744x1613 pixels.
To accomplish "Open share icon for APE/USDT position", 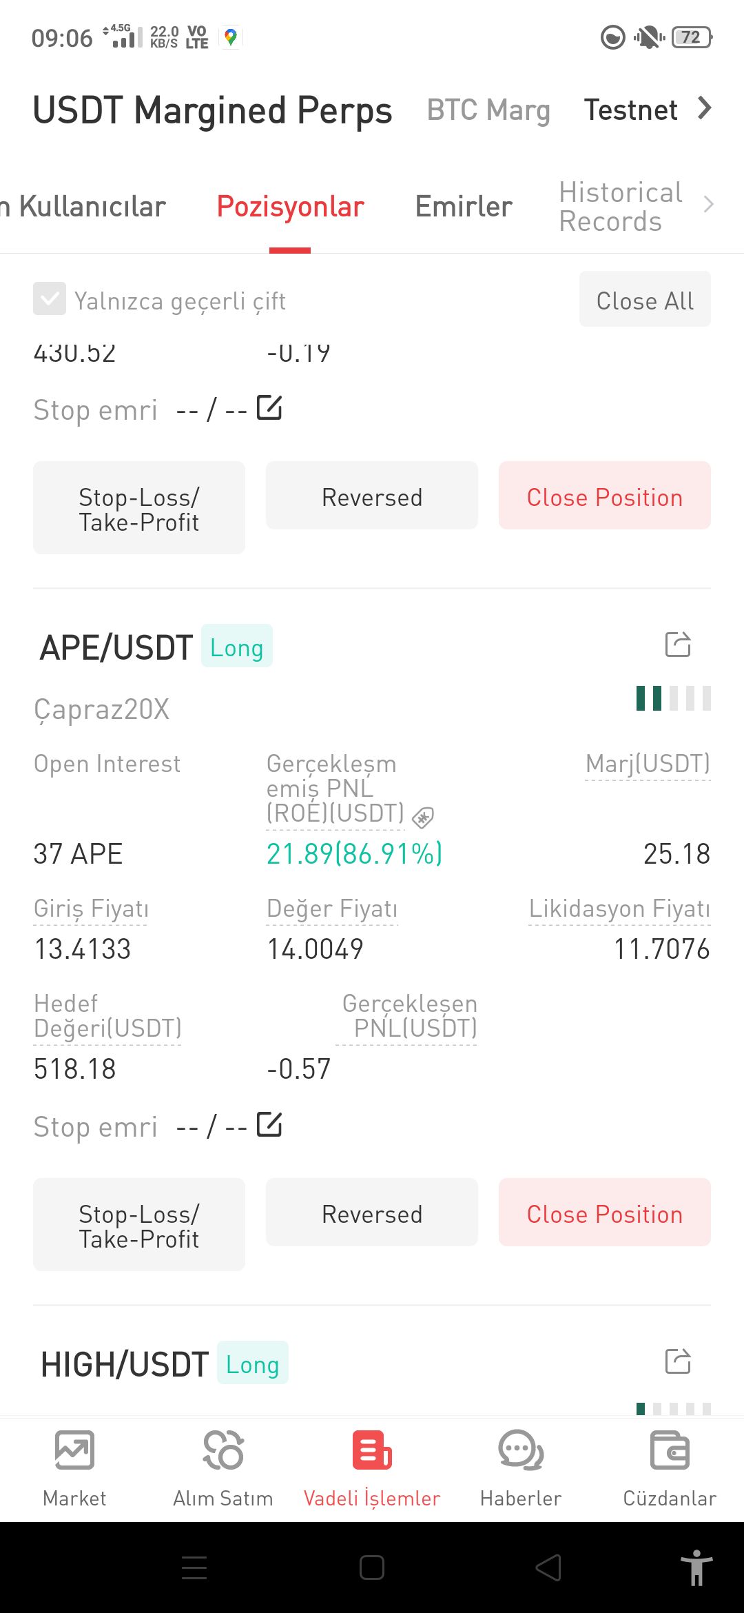I will click(x=678, y=645).
